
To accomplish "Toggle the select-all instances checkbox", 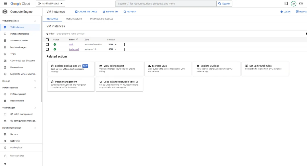I will pyautogui.click(x=47, y=40).
